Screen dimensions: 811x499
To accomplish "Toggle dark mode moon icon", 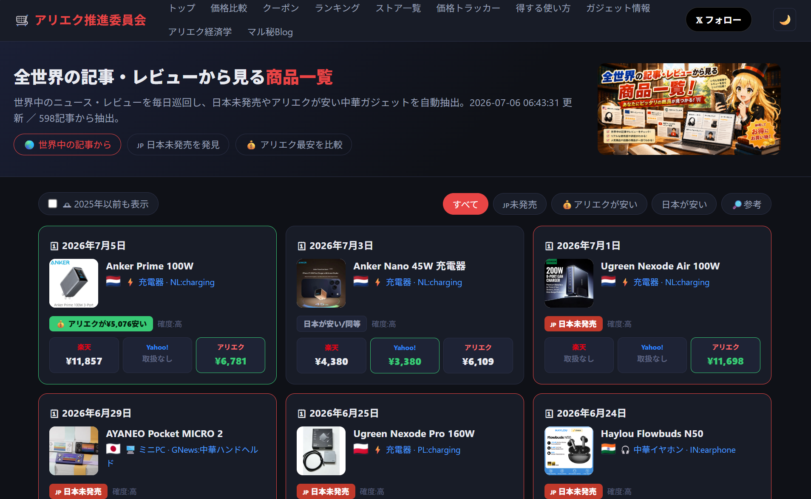I will (x=784, y=20).
